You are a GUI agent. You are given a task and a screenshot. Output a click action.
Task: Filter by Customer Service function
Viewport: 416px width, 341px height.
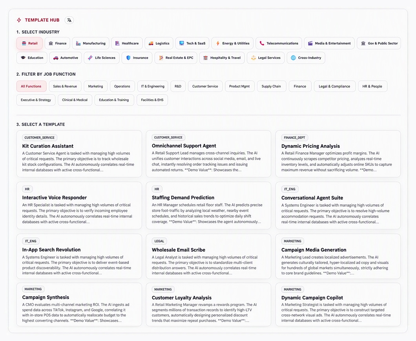point(205,86)
